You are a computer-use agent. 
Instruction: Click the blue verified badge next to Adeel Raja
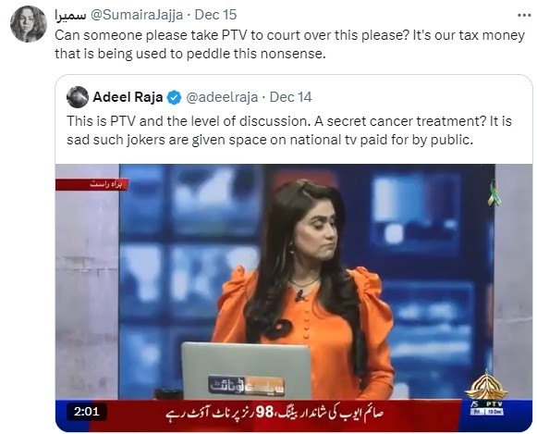coord(174,98)
